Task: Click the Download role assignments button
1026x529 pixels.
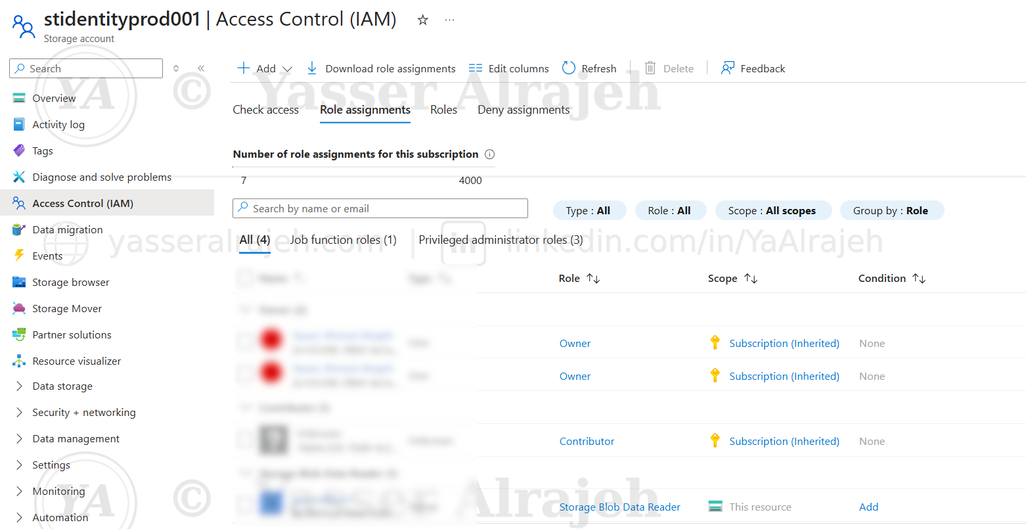Action: pos(381,68)
